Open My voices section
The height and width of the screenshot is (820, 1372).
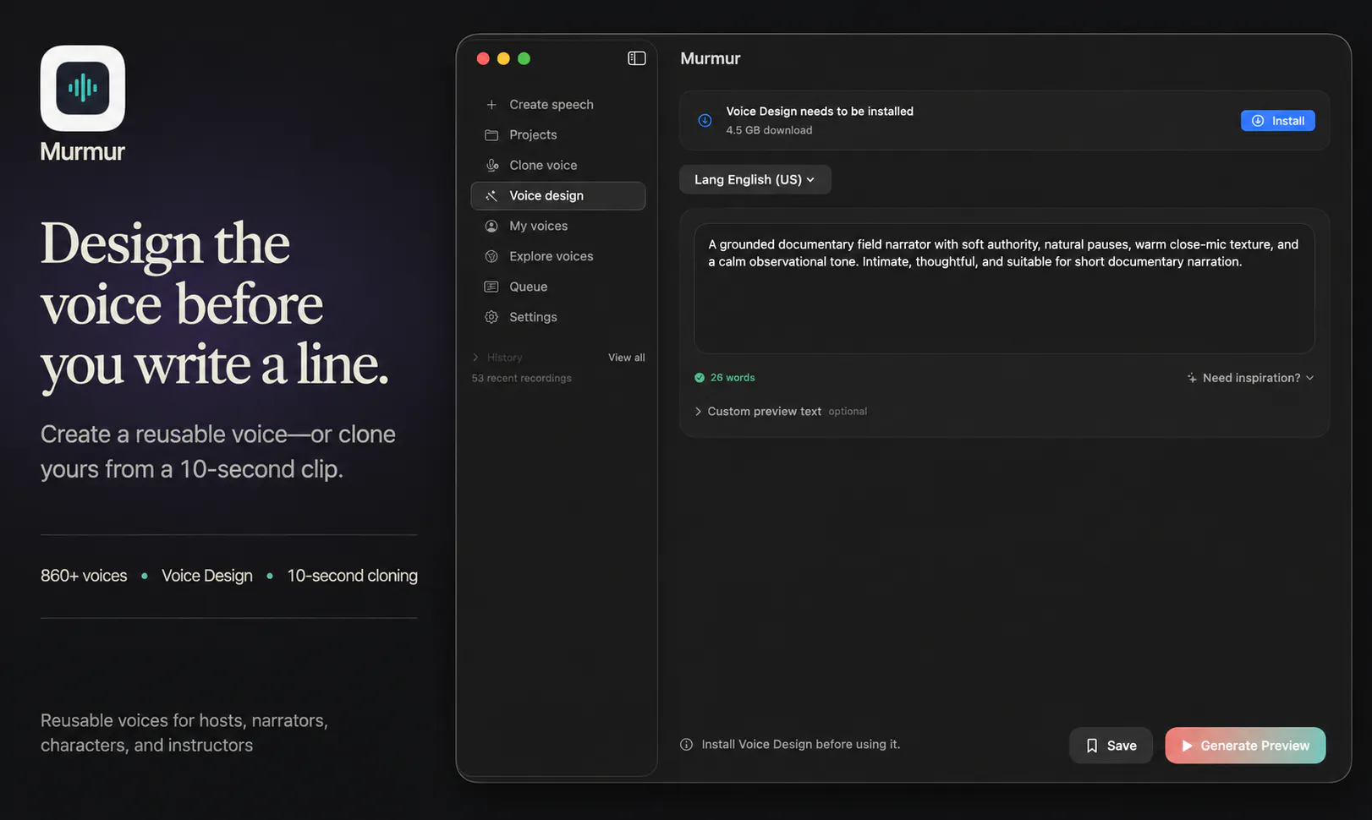pos(558,227)
